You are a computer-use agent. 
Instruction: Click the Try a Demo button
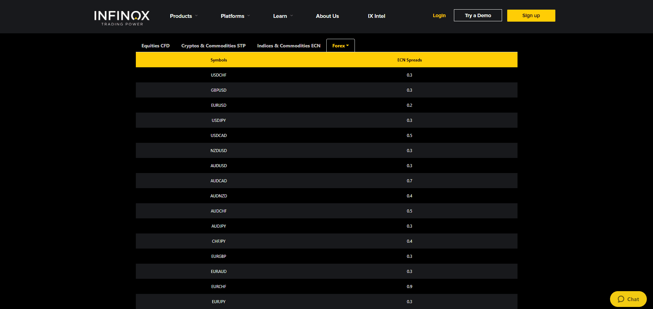coord(478,15)
